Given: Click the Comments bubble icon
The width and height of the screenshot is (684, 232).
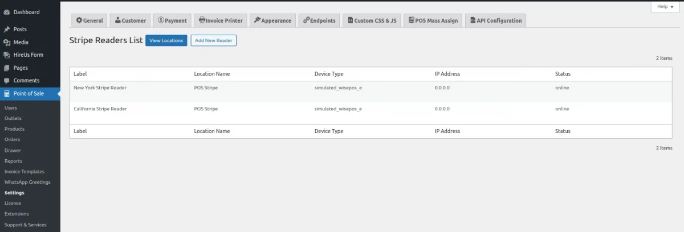Looking at the screenshot, I should [x=6, y=81].
